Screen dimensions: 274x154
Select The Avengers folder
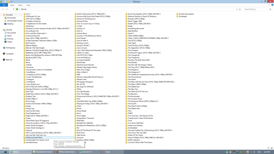(133, 50)
